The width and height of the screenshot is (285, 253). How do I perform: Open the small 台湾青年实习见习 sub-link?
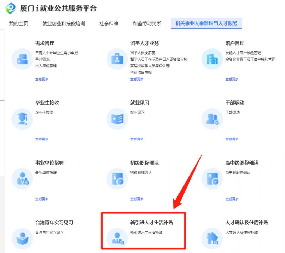click(50, 232)
